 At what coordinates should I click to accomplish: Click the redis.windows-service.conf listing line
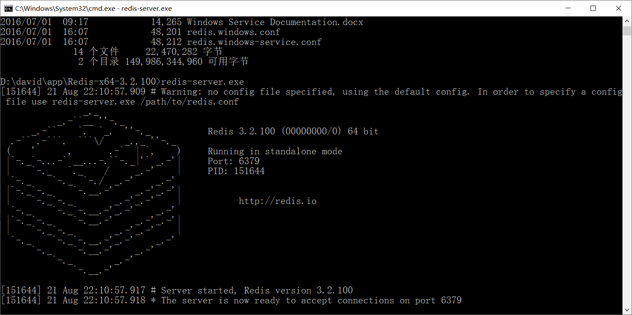pos(161,42)
